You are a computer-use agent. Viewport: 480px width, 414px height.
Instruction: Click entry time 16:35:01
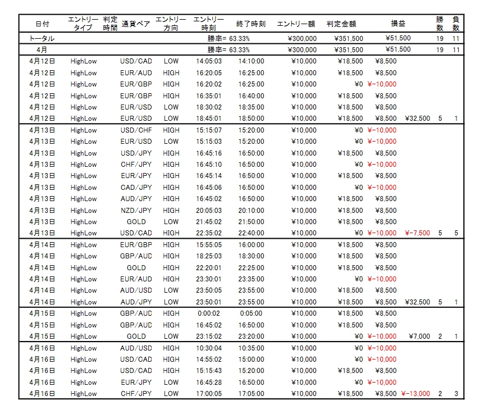coord(209,96)
